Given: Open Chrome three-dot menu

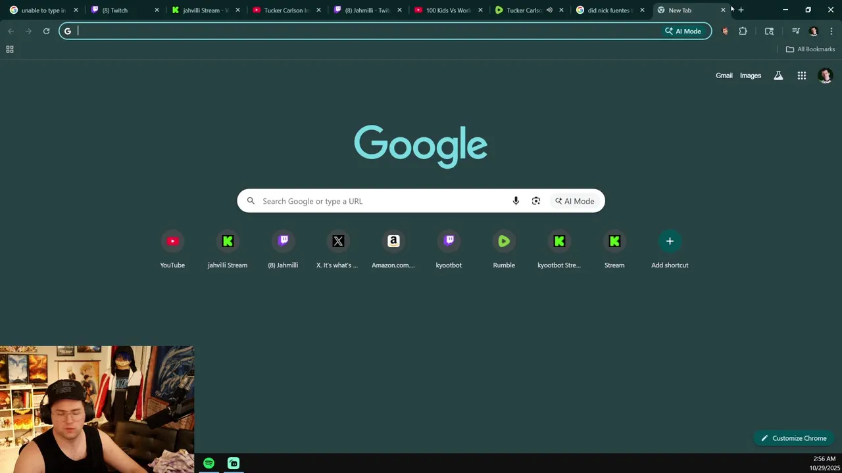Looking at the screenshot, I should click(831, 31).
